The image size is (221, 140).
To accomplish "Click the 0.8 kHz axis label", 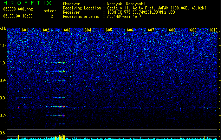I will [x=3, y=98].
